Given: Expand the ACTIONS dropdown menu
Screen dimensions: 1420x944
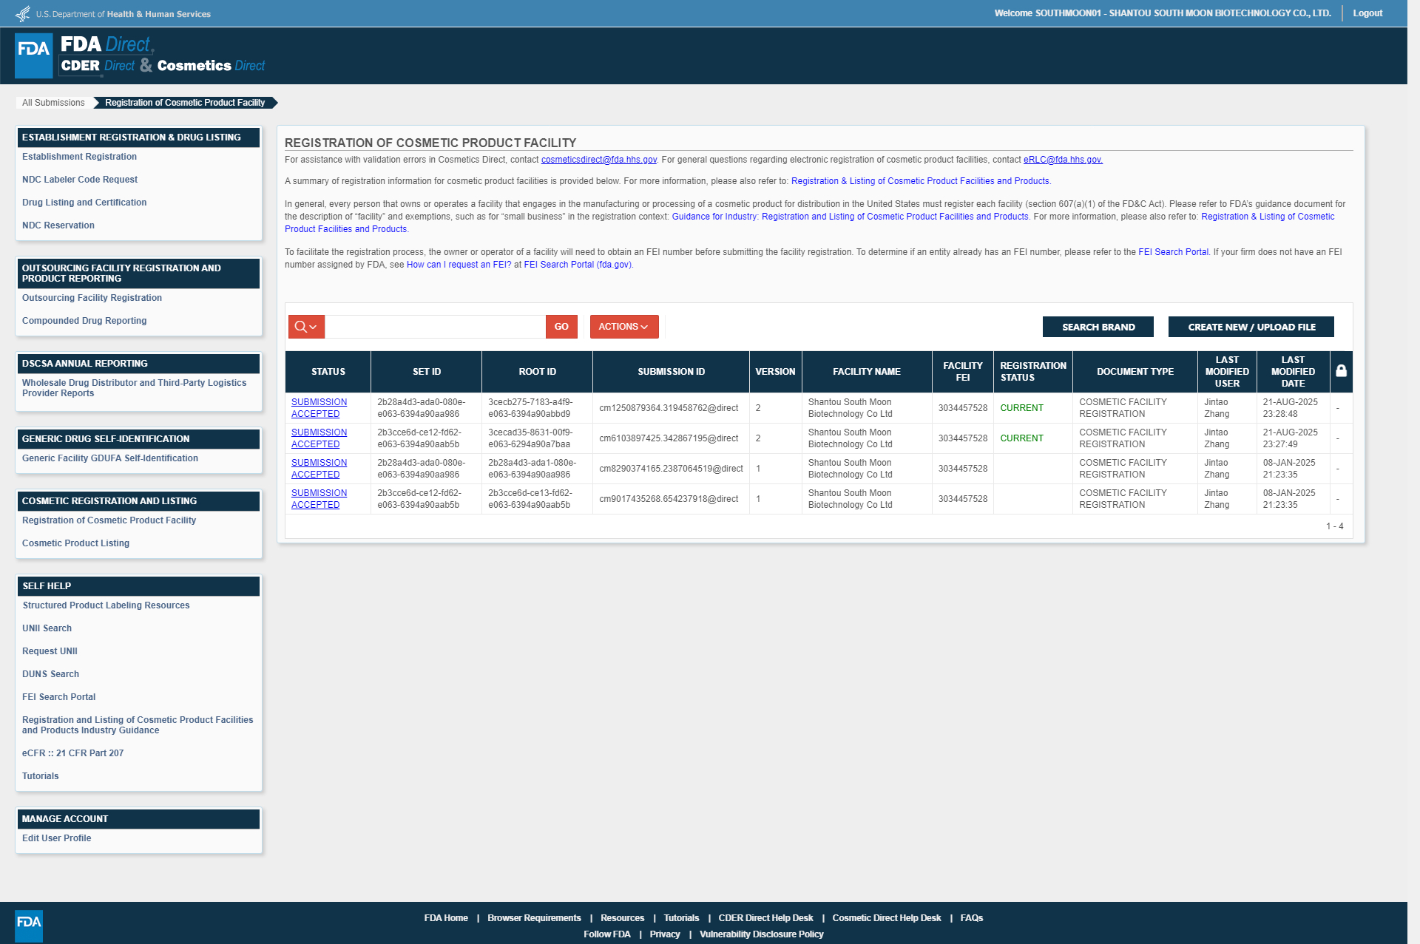Looking at the screenshot, I should [623, 327].
